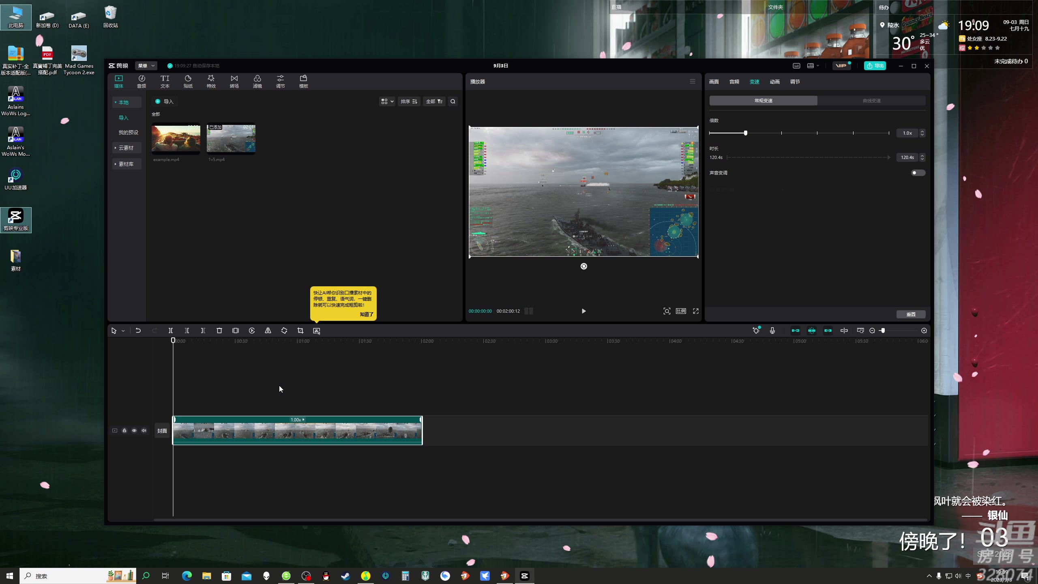Click the undo arrow in timeline toolbar
The width and height of the screenshot is (1038, 584).
click(138, 331)
